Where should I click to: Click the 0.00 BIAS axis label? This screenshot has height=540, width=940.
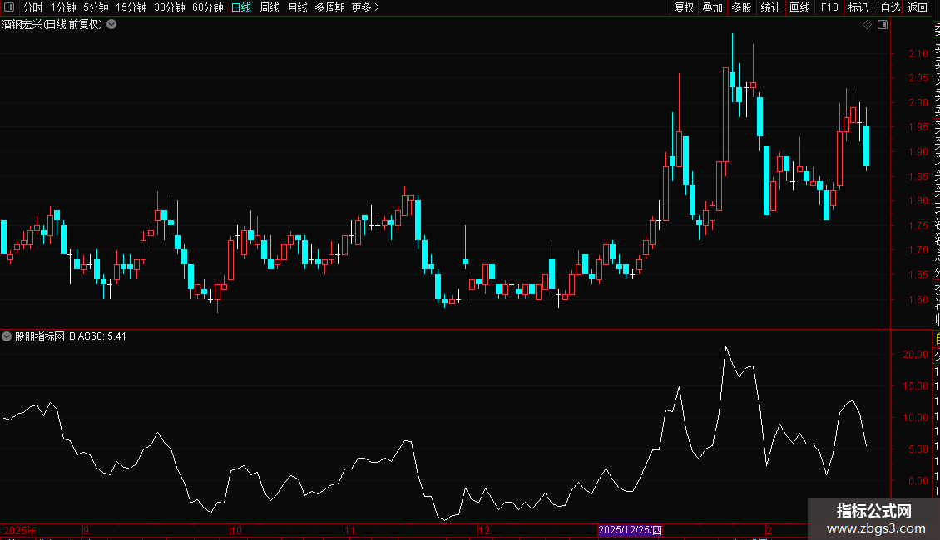[918, 480]
